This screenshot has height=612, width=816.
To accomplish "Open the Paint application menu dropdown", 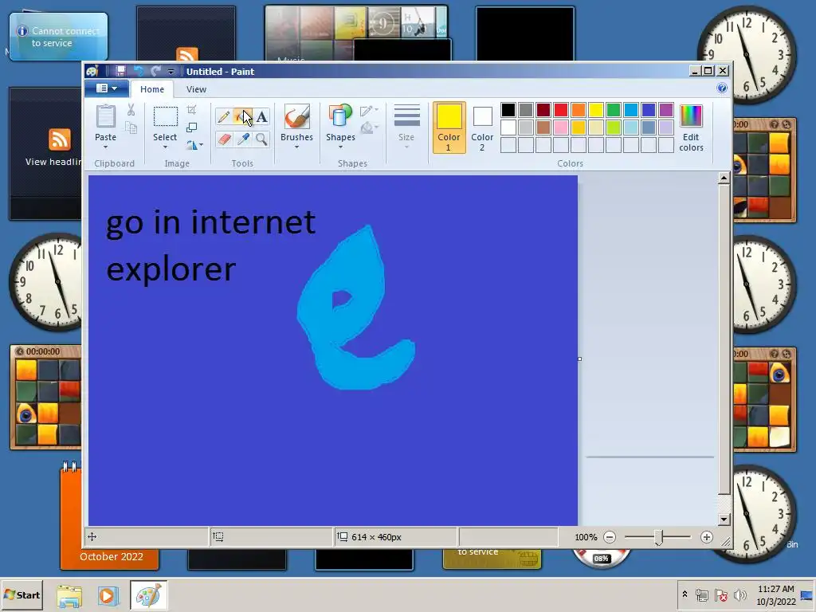I will tap(107, 88).
